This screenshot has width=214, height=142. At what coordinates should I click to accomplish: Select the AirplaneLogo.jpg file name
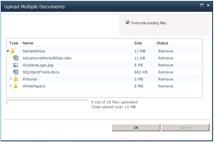pyautogui.click(x=38, y=65)
